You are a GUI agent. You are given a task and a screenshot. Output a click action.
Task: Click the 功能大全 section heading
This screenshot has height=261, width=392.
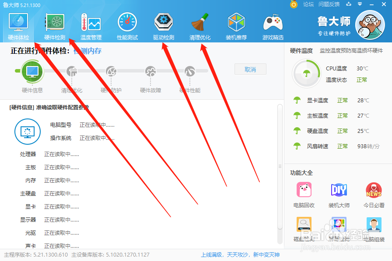pyautogui.click(x=301, y=173)
